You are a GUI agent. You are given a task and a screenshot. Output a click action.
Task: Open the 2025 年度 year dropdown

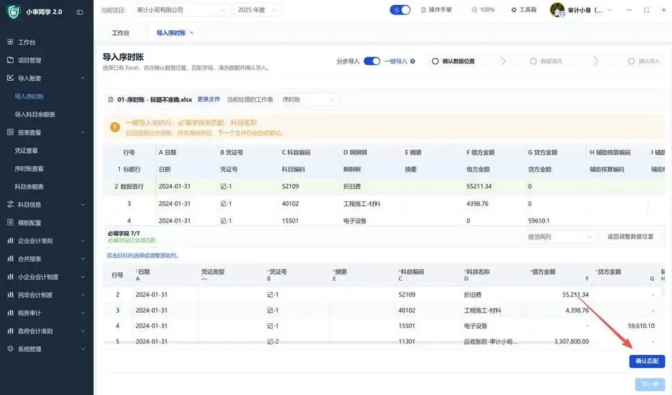click(x=258, y=10)
